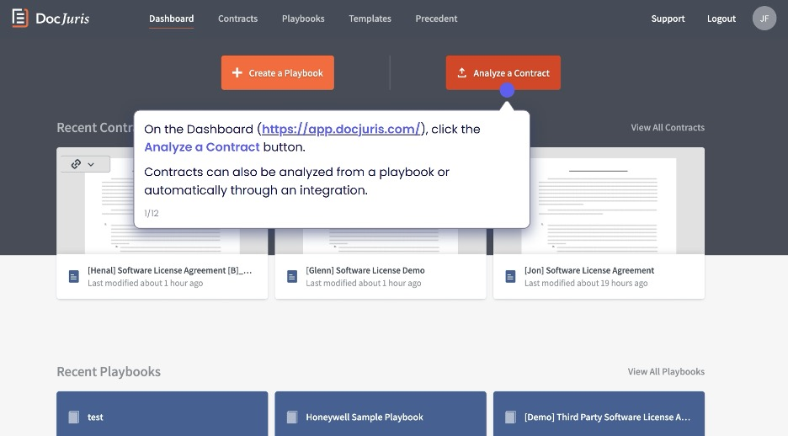Expand the chevron dropdown on first contract thumbnail

[91, 164]
